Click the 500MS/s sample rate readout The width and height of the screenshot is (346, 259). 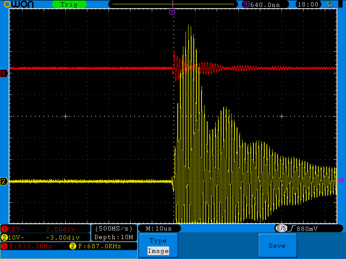click(114, 228)
